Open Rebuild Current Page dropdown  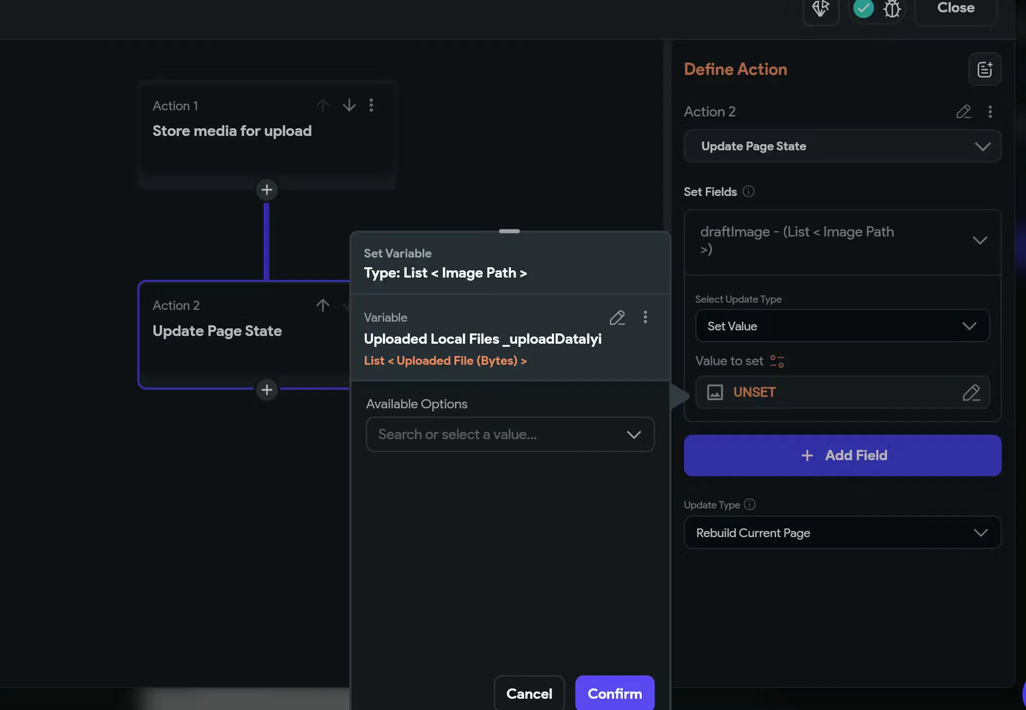tap(842, 532)
